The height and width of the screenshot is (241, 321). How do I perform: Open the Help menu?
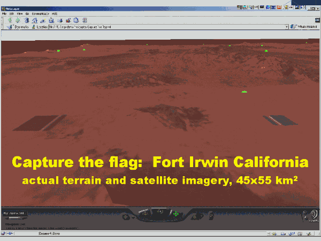pyautogui.click(x=55, y=13)
